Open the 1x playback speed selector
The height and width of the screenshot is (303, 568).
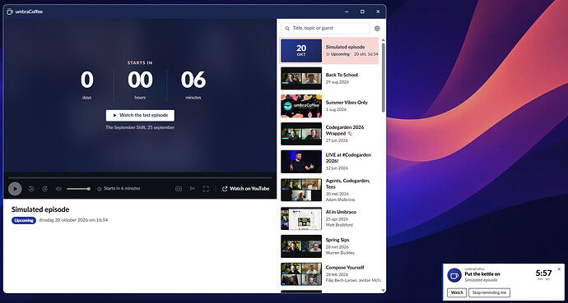pos(192,189)
